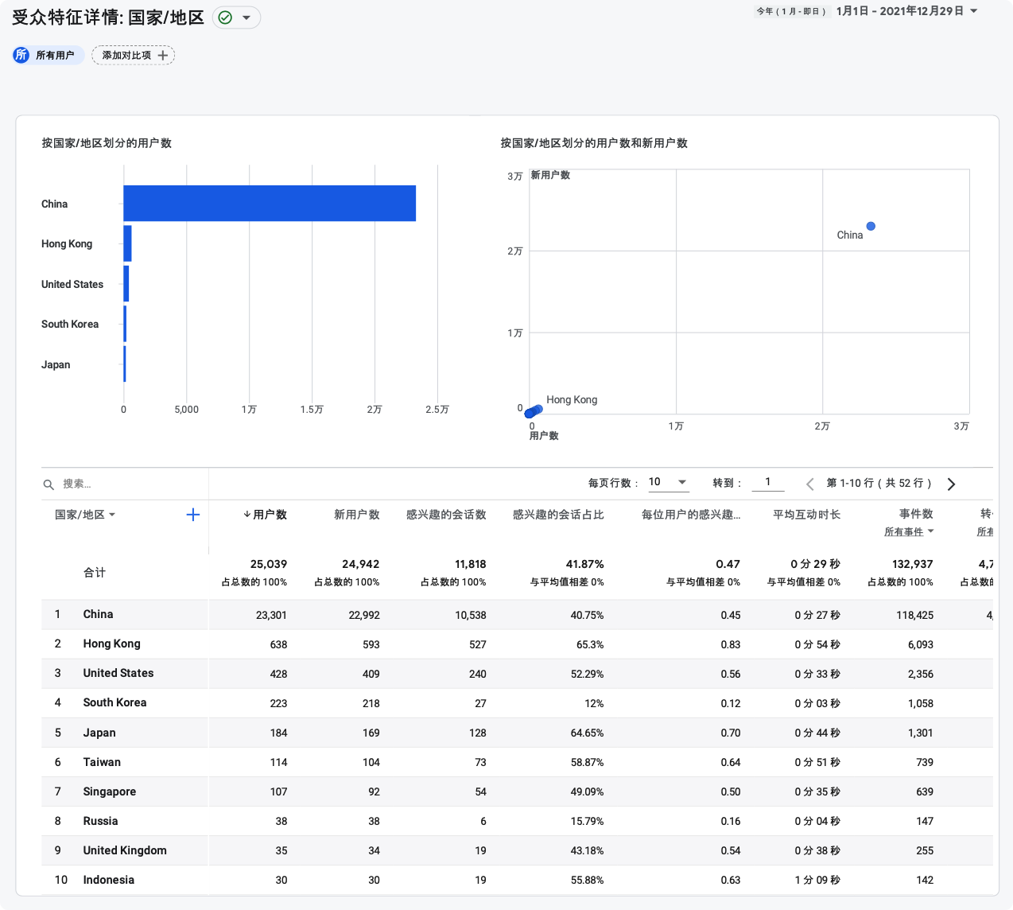Sort by 平均互动时长 column header
The width and height of the screenshot is (1013, 910).
click(x=806, y=515)
